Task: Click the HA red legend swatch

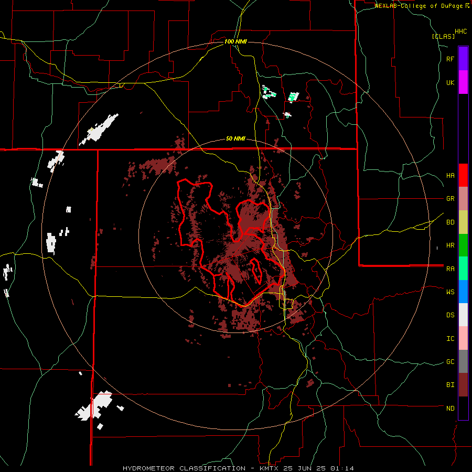Action: tap(463, 175)
